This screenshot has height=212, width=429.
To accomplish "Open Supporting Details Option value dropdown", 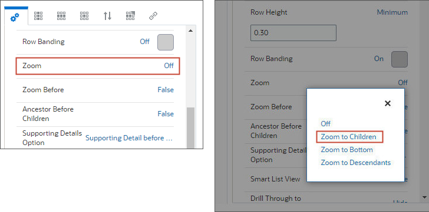I will pyautogui.click(x=129, y=138).
